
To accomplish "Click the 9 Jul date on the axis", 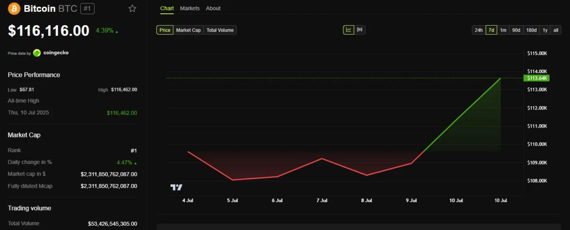I will [411, 201].
